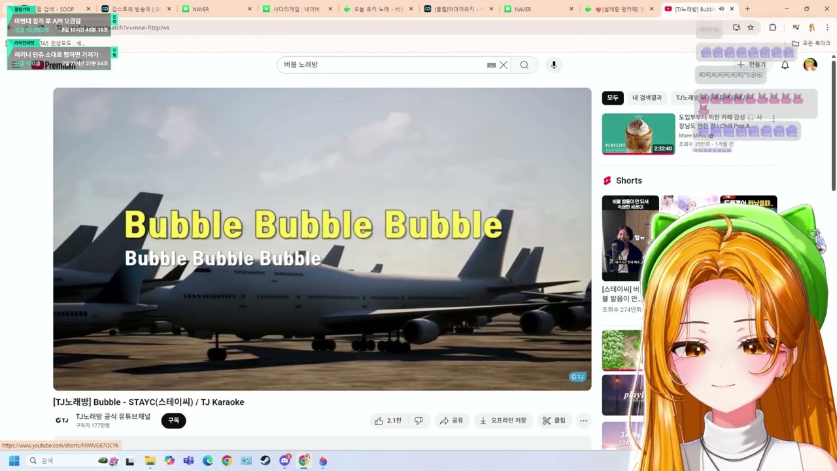Save offline with 오프라인 저장 button
837x471 pixels.
click(x=503, y=421)
